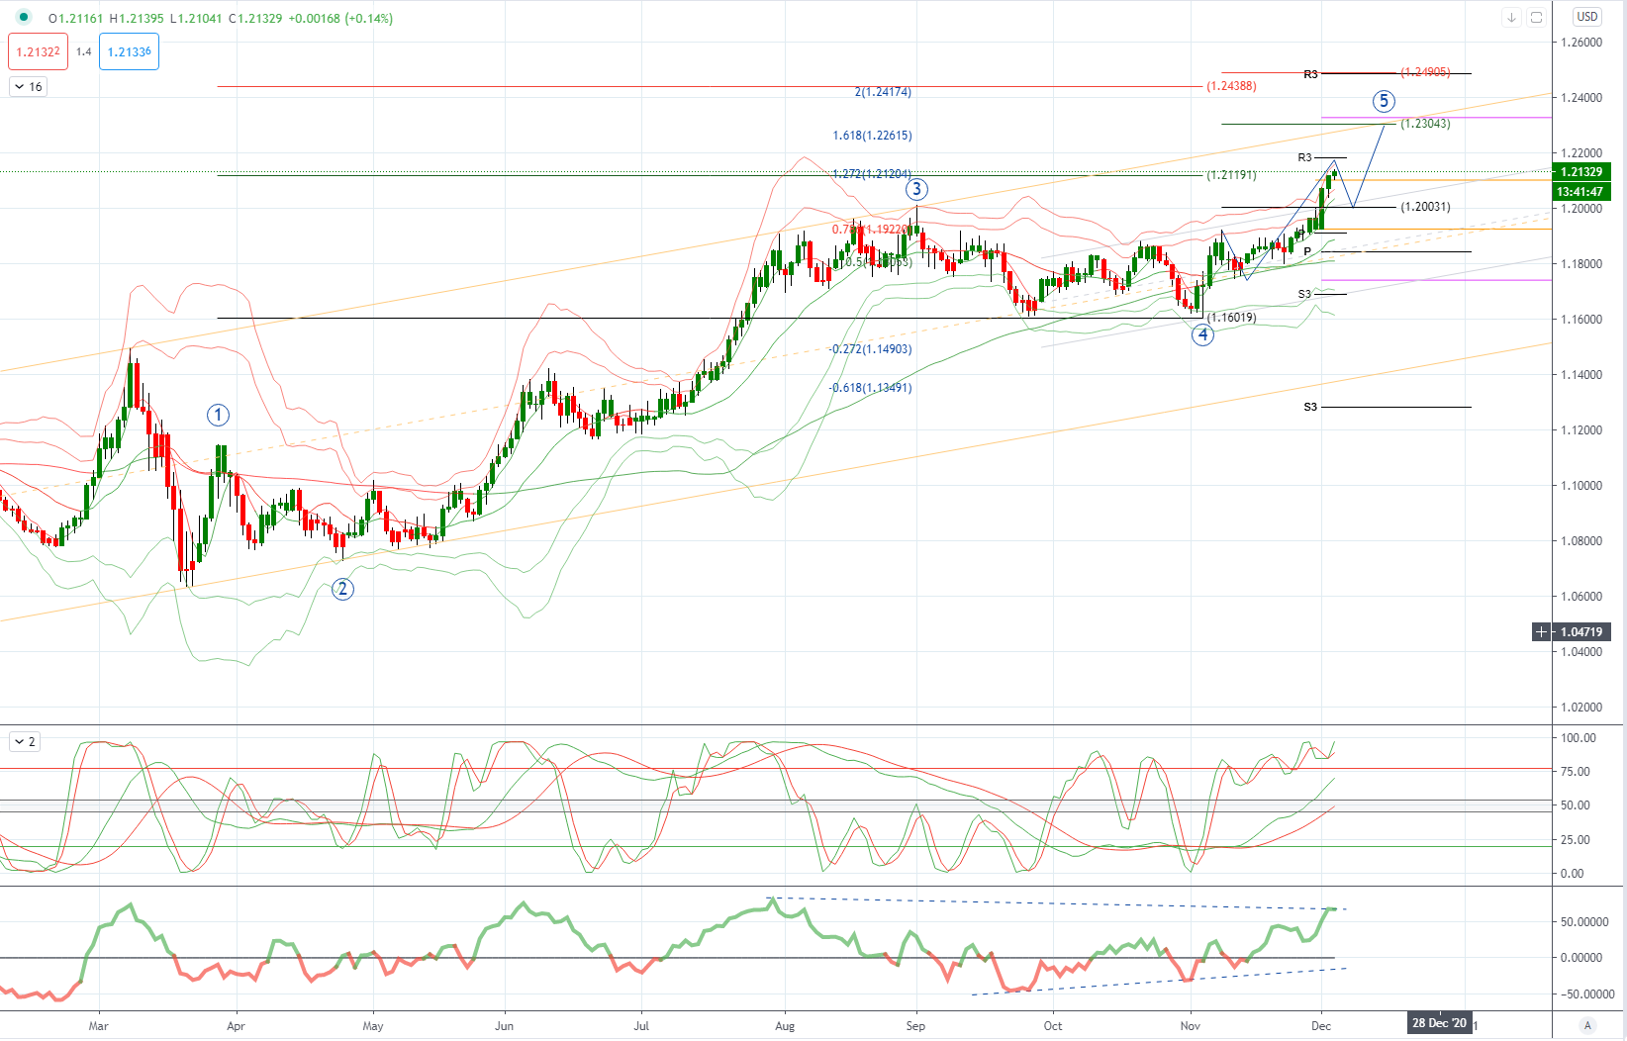Click the 25.00 stochastic scale value
Viewport: 1627px width, 1041px height.
click(1576, 840)
